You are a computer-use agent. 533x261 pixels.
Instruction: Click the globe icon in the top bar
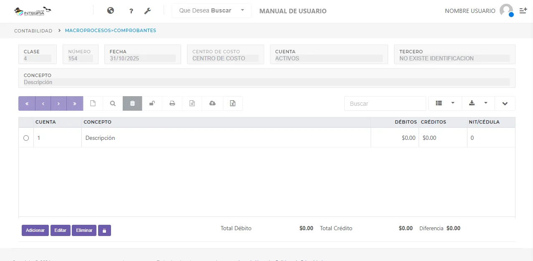tap(110, 10)
